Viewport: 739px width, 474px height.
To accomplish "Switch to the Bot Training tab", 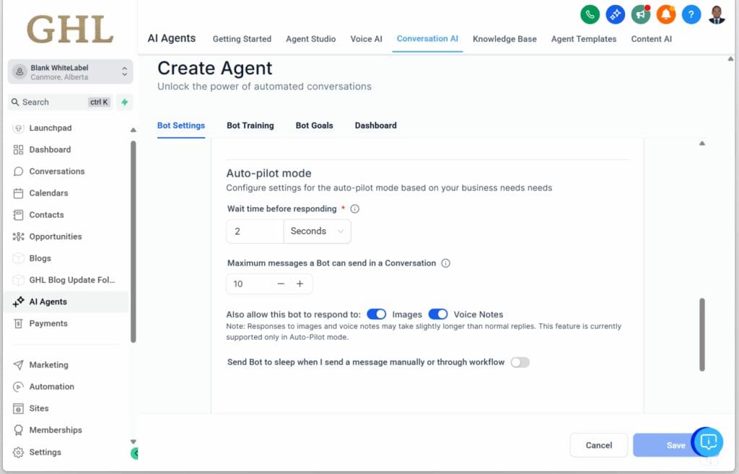I will pos(250,126).
